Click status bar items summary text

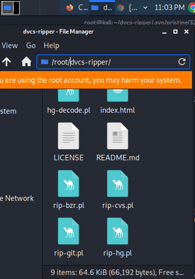point(117,272)
